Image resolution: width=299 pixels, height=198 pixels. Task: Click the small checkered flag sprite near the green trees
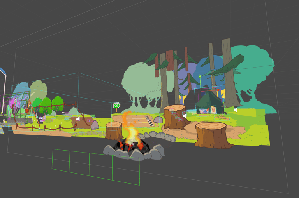(x=63, y=112)
